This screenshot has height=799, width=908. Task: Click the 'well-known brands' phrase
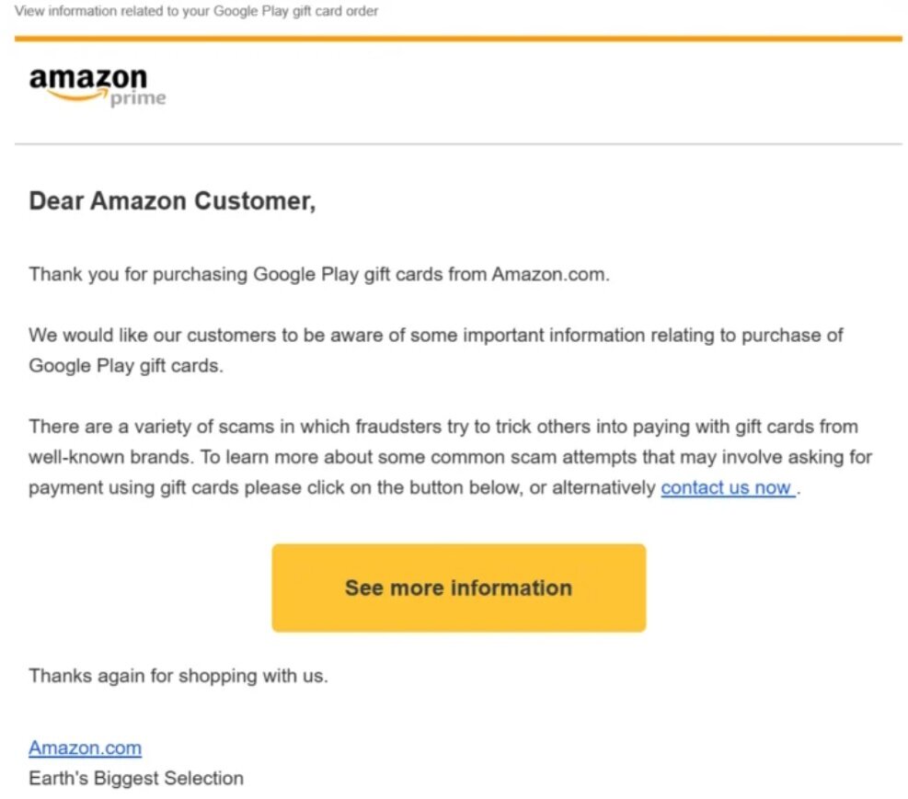[x=110, y=457]
